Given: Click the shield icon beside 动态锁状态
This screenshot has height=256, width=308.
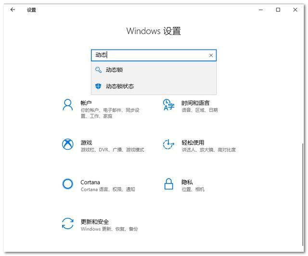Looking at the screenshot, I should tap(98, 86).
